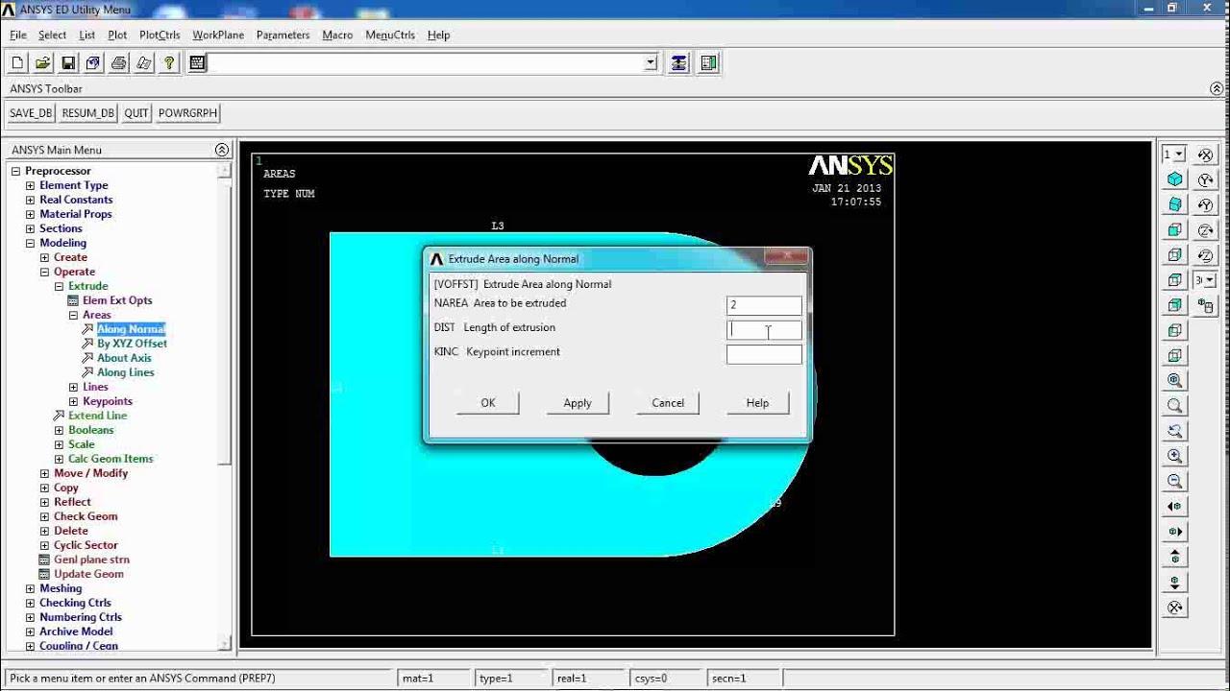Open the command input history dropdown arrow

(651, 63)
